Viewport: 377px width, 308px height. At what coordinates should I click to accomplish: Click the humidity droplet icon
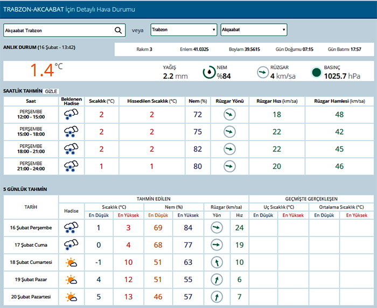pos(209,72)
